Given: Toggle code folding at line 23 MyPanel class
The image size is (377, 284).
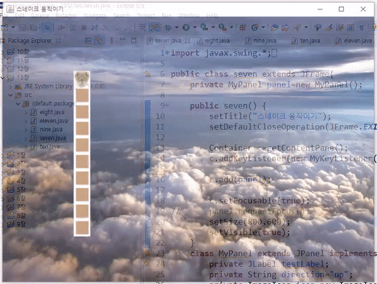Looking at the screenshot, I should pyautogui.click(x=167, y=252).
